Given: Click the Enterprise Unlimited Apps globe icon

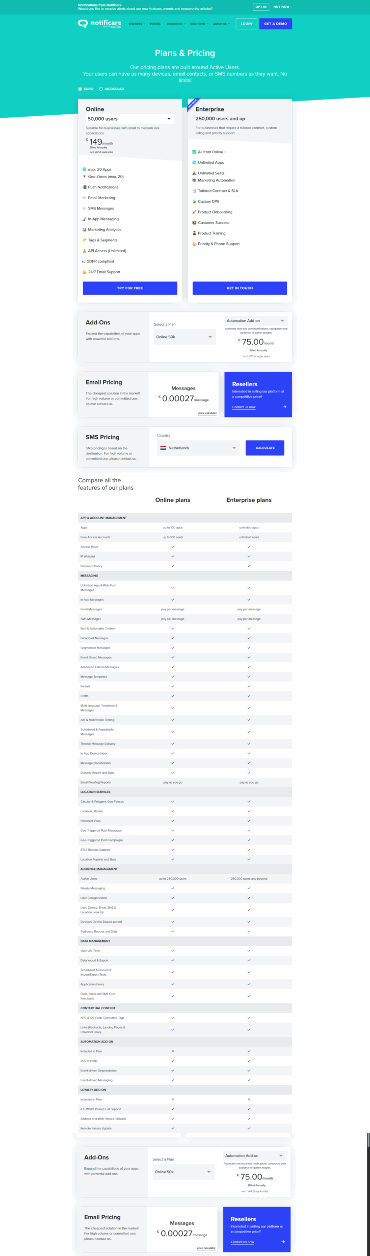Looking at the screenshot, I should pos(194,163).
